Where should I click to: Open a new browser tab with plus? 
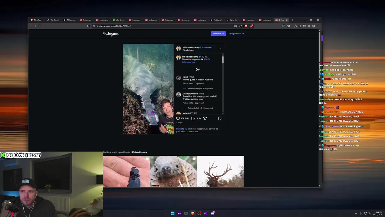tap(292, 20)
